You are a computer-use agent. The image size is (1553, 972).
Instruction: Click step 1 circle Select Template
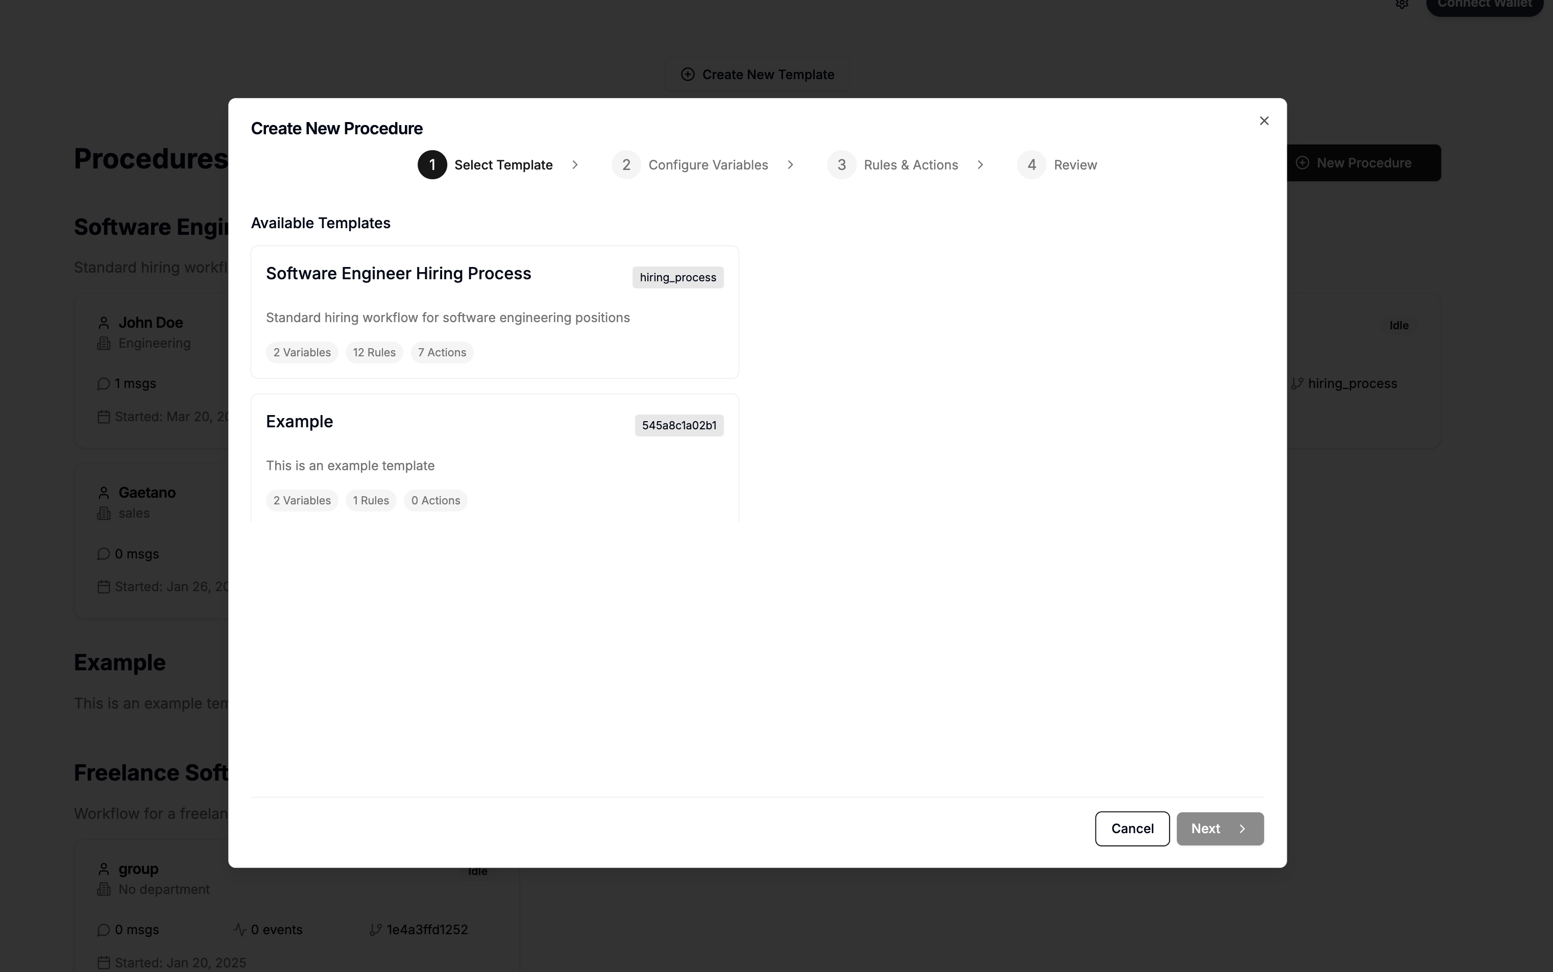(x=432, y=164)
